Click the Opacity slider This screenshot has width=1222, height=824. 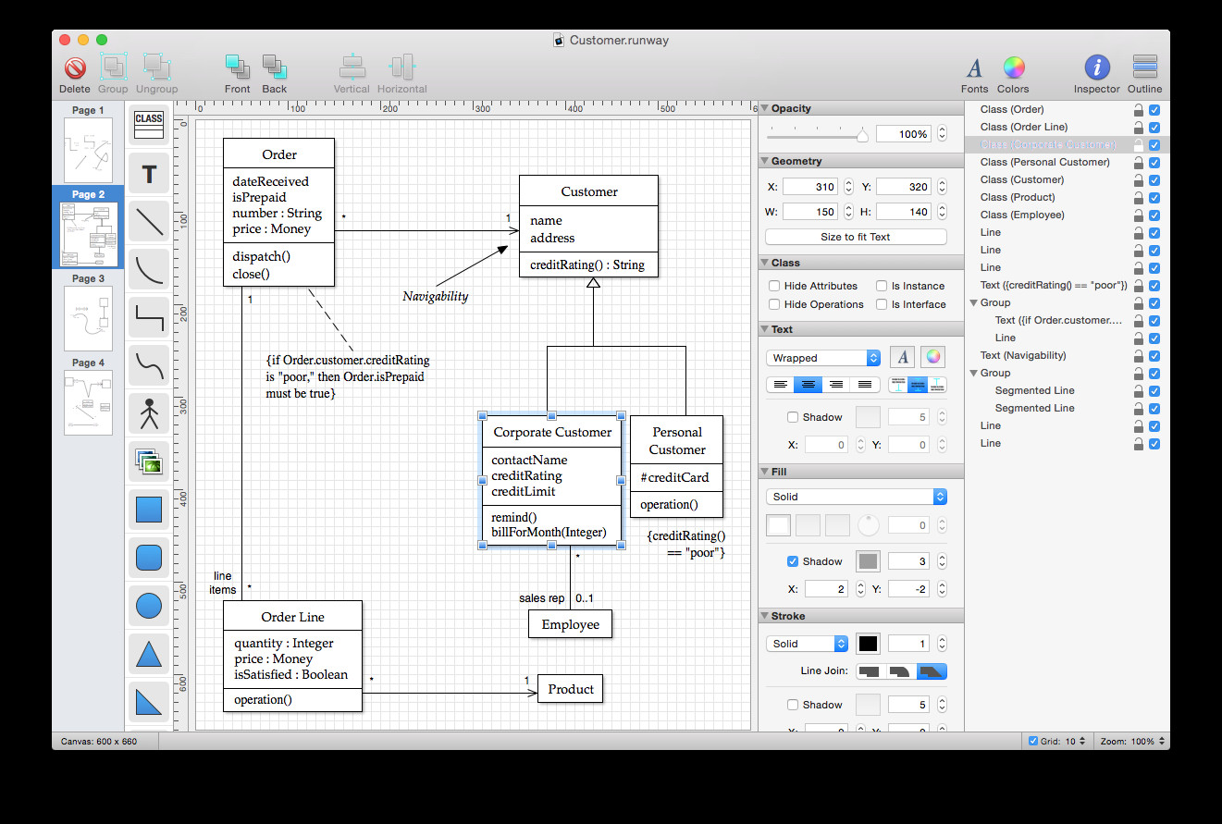[x=819, y=135]
